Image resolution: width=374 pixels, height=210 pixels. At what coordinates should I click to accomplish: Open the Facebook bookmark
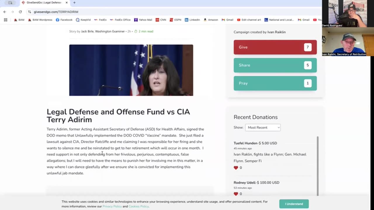64,20
